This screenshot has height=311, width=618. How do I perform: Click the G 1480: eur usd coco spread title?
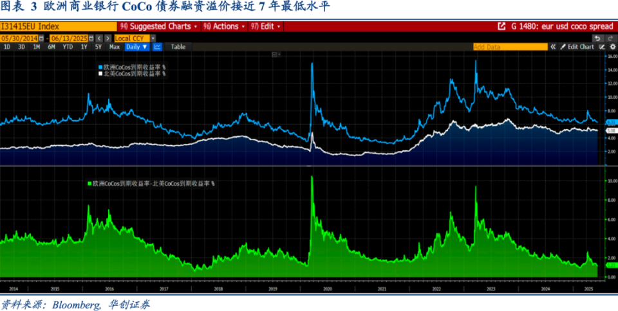tap(562, 26)
